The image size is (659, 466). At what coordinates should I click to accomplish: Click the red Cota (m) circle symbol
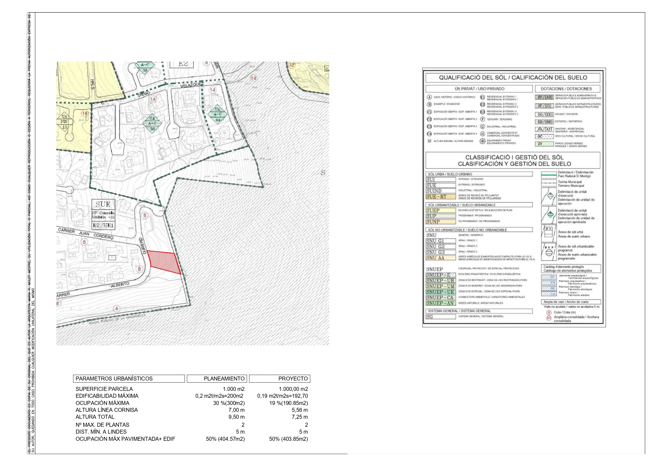(549, 312)
